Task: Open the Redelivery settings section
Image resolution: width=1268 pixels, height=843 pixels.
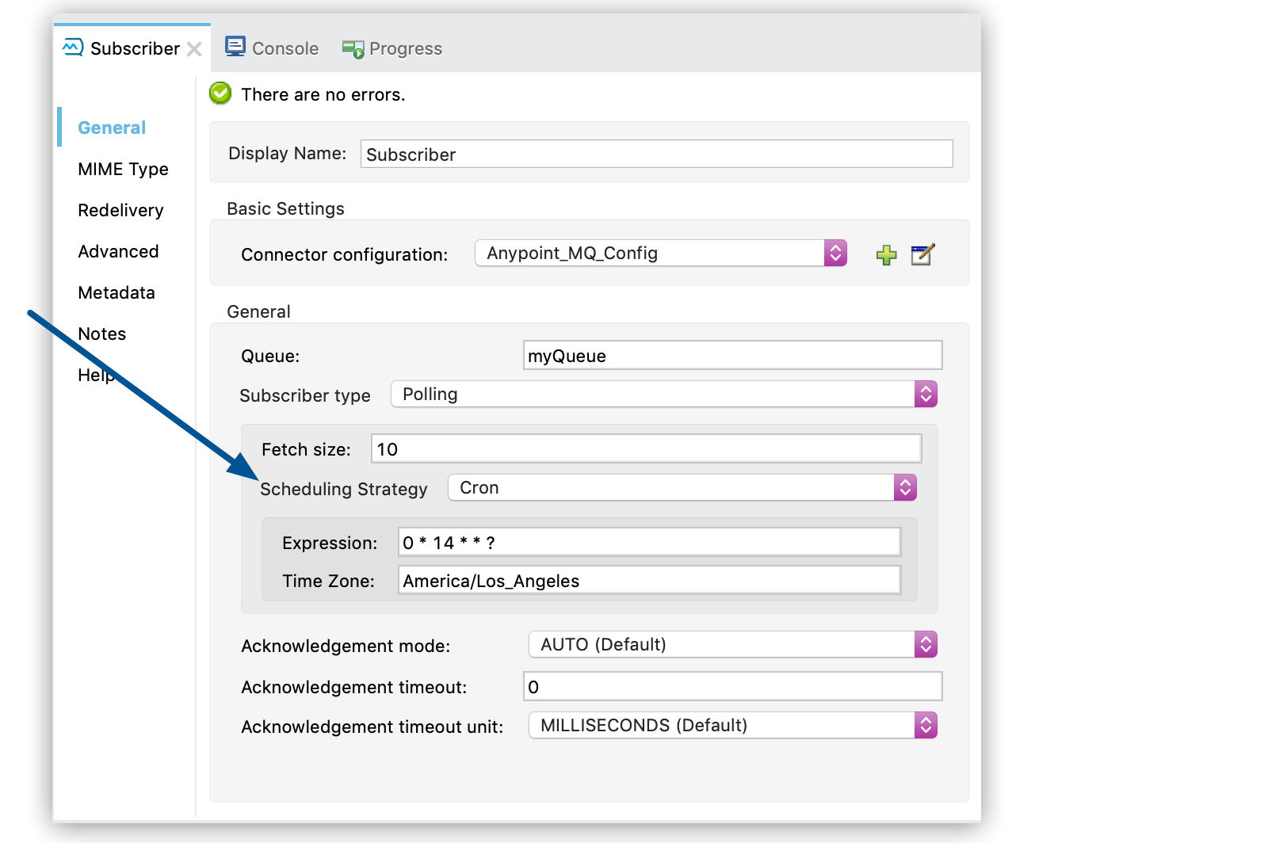Action: pos(120,210)
